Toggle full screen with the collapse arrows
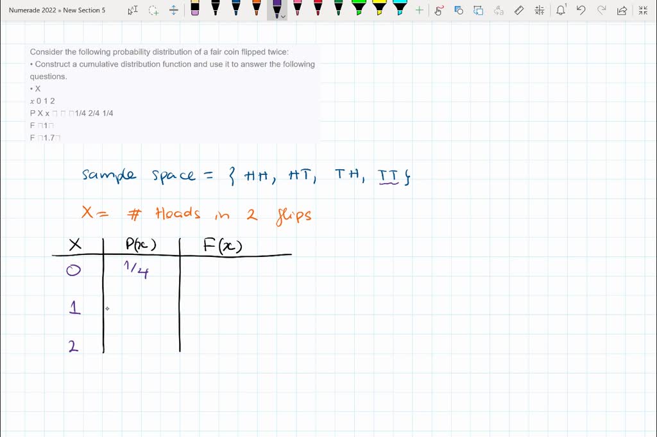The height and width of the screenshot is (437, 657). 643,10
